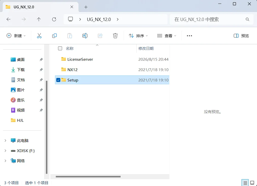The height and width of the screenshot is (186, 257).
Task: Select XDISK (F:) drive
Action: pos(26,151)
